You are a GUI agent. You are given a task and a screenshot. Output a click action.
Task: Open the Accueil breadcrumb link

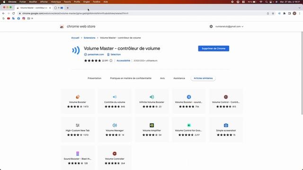point(75,38)
